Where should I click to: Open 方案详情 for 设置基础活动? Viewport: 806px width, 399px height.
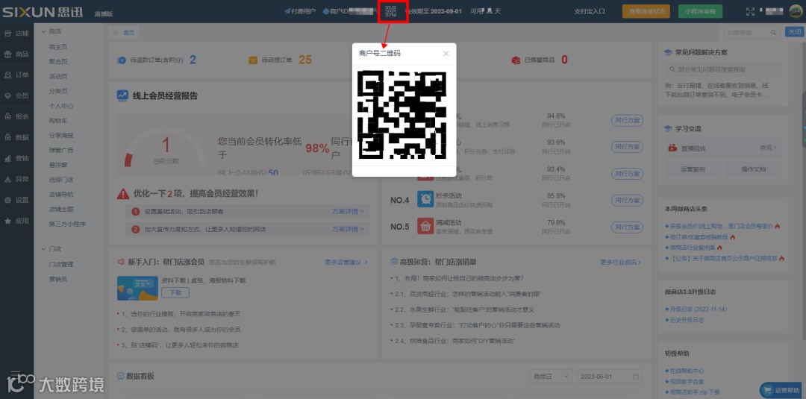(x=348, y=212)
